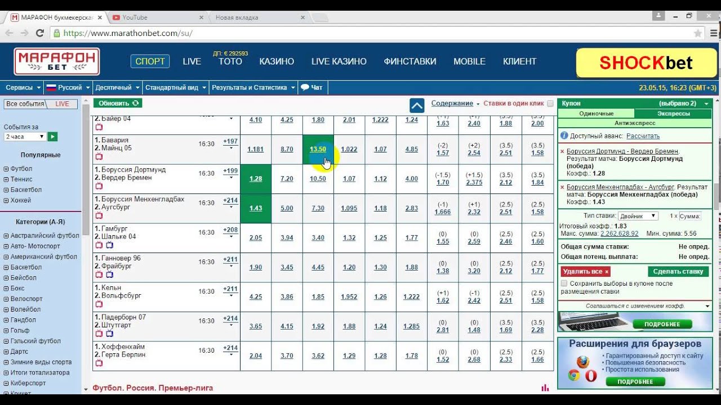Open the Сервисы dropdown
Screen dimensions: 721x405
(23, 87)
